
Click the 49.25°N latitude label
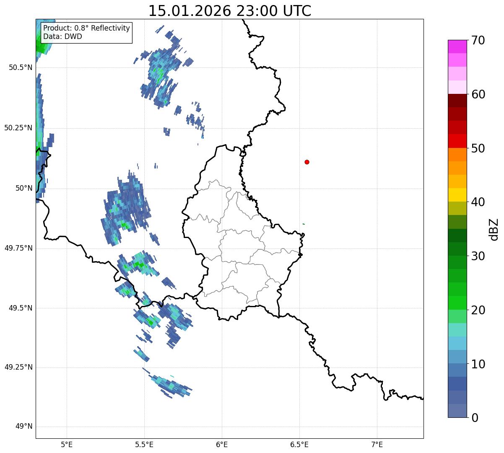click(18, 367)
